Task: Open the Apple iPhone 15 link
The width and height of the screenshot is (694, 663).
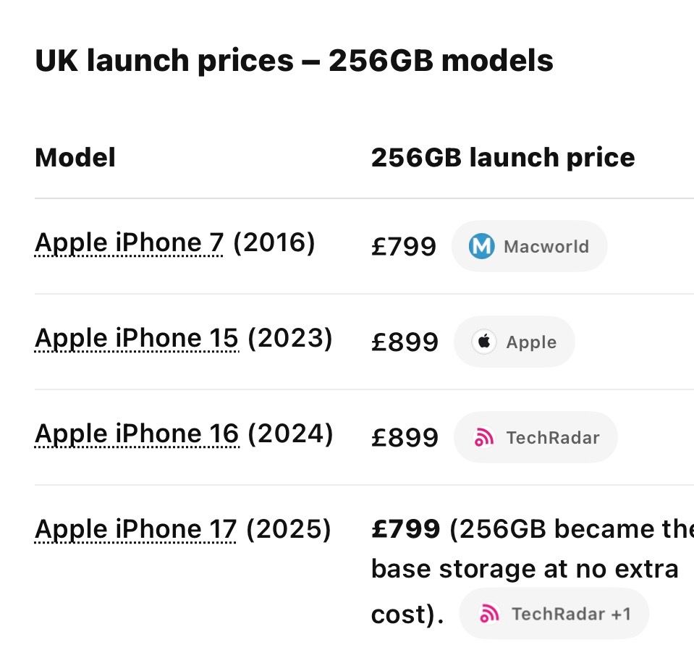Action: point(137,338)
